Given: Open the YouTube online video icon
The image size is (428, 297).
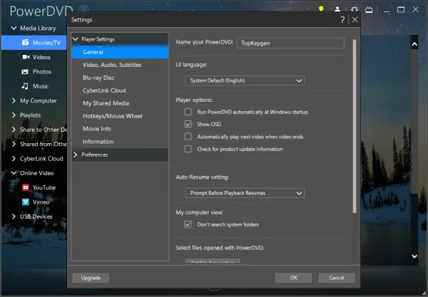Looking at the screenshot, I should pyautogui.click(x=26, y=187).
